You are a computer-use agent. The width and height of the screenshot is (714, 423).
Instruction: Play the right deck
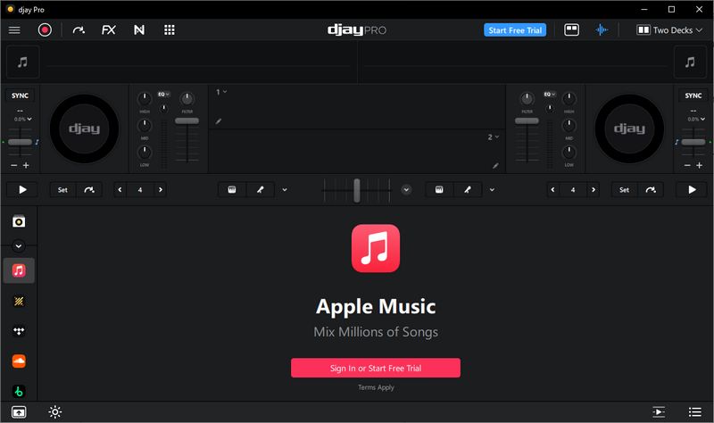[692, 190]
